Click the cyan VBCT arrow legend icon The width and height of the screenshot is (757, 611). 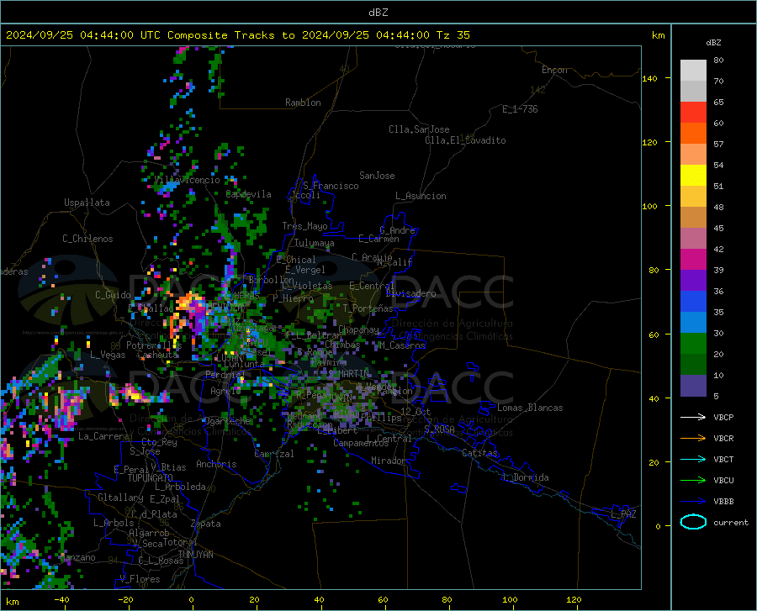693,459
